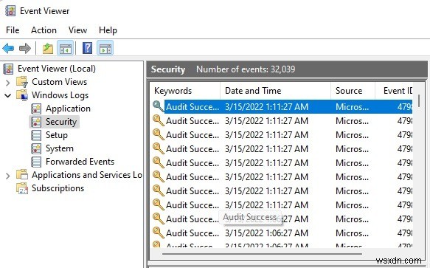Click the Application log icon
Viewport: 430px width, 268px height.
(x=36, y=109)
